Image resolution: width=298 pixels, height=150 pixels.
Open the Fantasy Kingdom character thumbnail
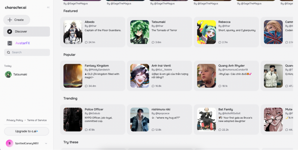tap(73, 76)
